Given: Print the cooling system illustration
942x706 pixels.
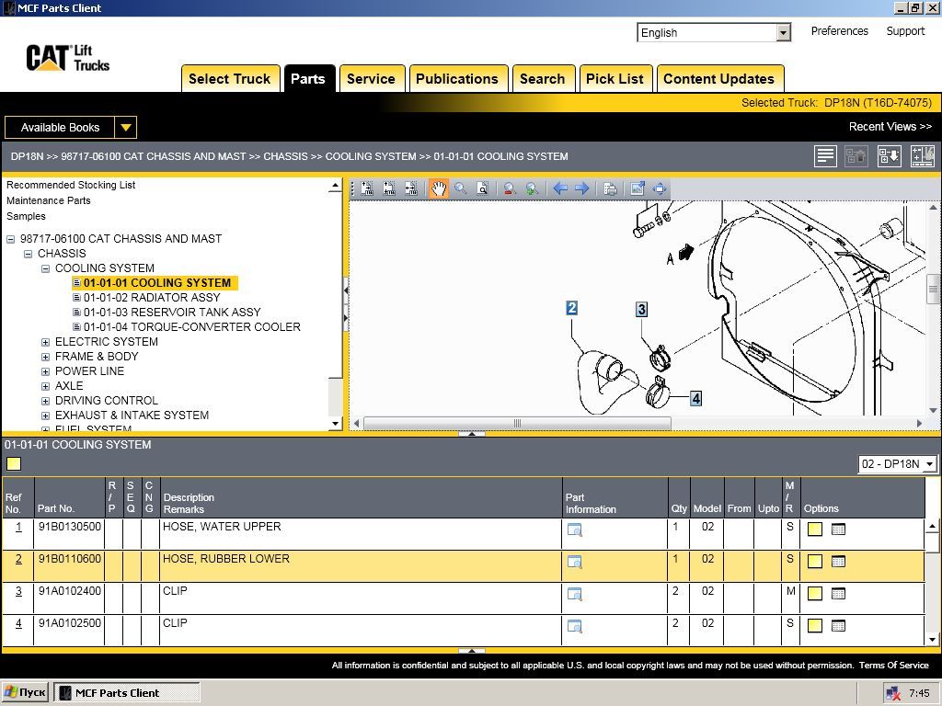Looking at the screenshot, I should [610, 188].
